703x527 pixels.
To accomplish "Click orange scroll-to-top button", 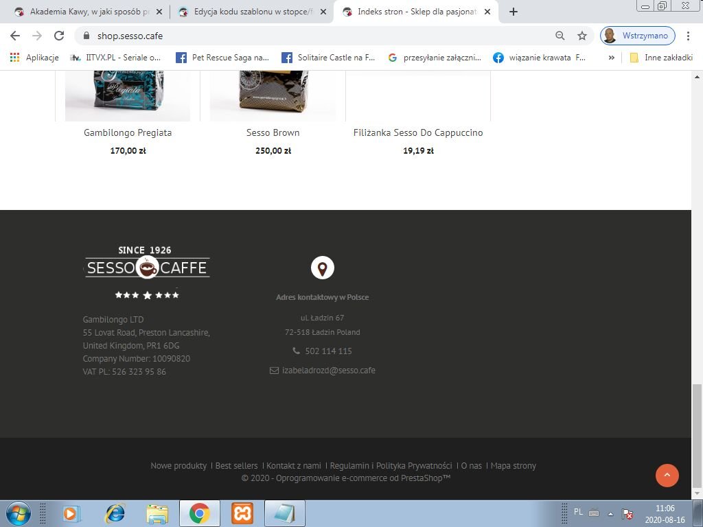I will click(x=667, y=475).
